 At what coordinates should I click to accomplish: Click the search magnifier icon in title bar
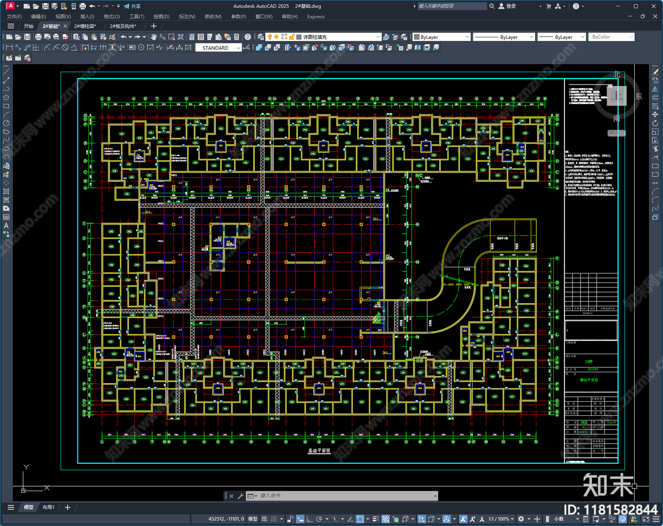[x=492, y=6]
